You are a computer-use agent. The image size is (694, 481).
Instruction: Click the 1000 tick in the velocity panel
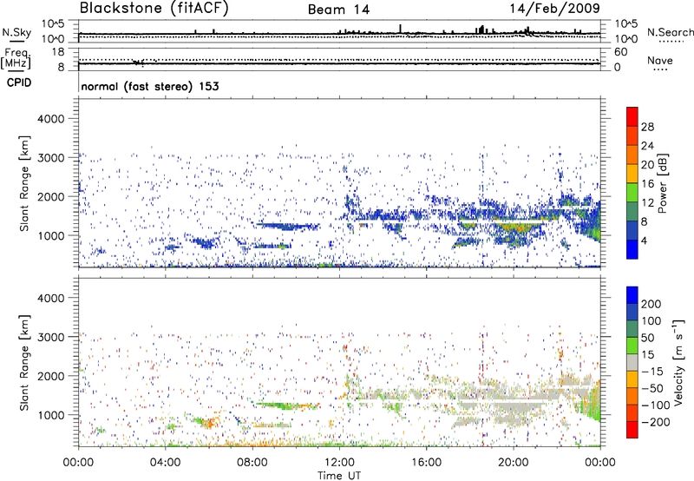[x=50, y=415]
